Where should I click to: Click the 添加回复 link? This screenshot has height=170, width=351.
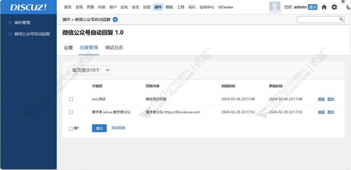click(118, 128)
